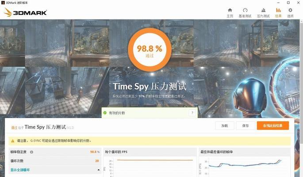Click the green valid score check icon
The width and height of the screenshot is (303, 177).
coord(105,113)
